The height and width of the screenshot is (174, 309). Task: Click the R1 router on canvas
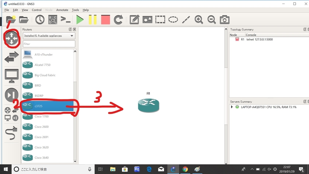[x=148, y=105]
